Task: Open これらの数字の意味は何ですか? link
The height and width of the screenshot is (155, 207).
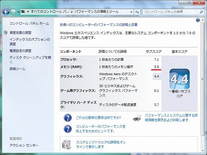Action: coord(98,118)
